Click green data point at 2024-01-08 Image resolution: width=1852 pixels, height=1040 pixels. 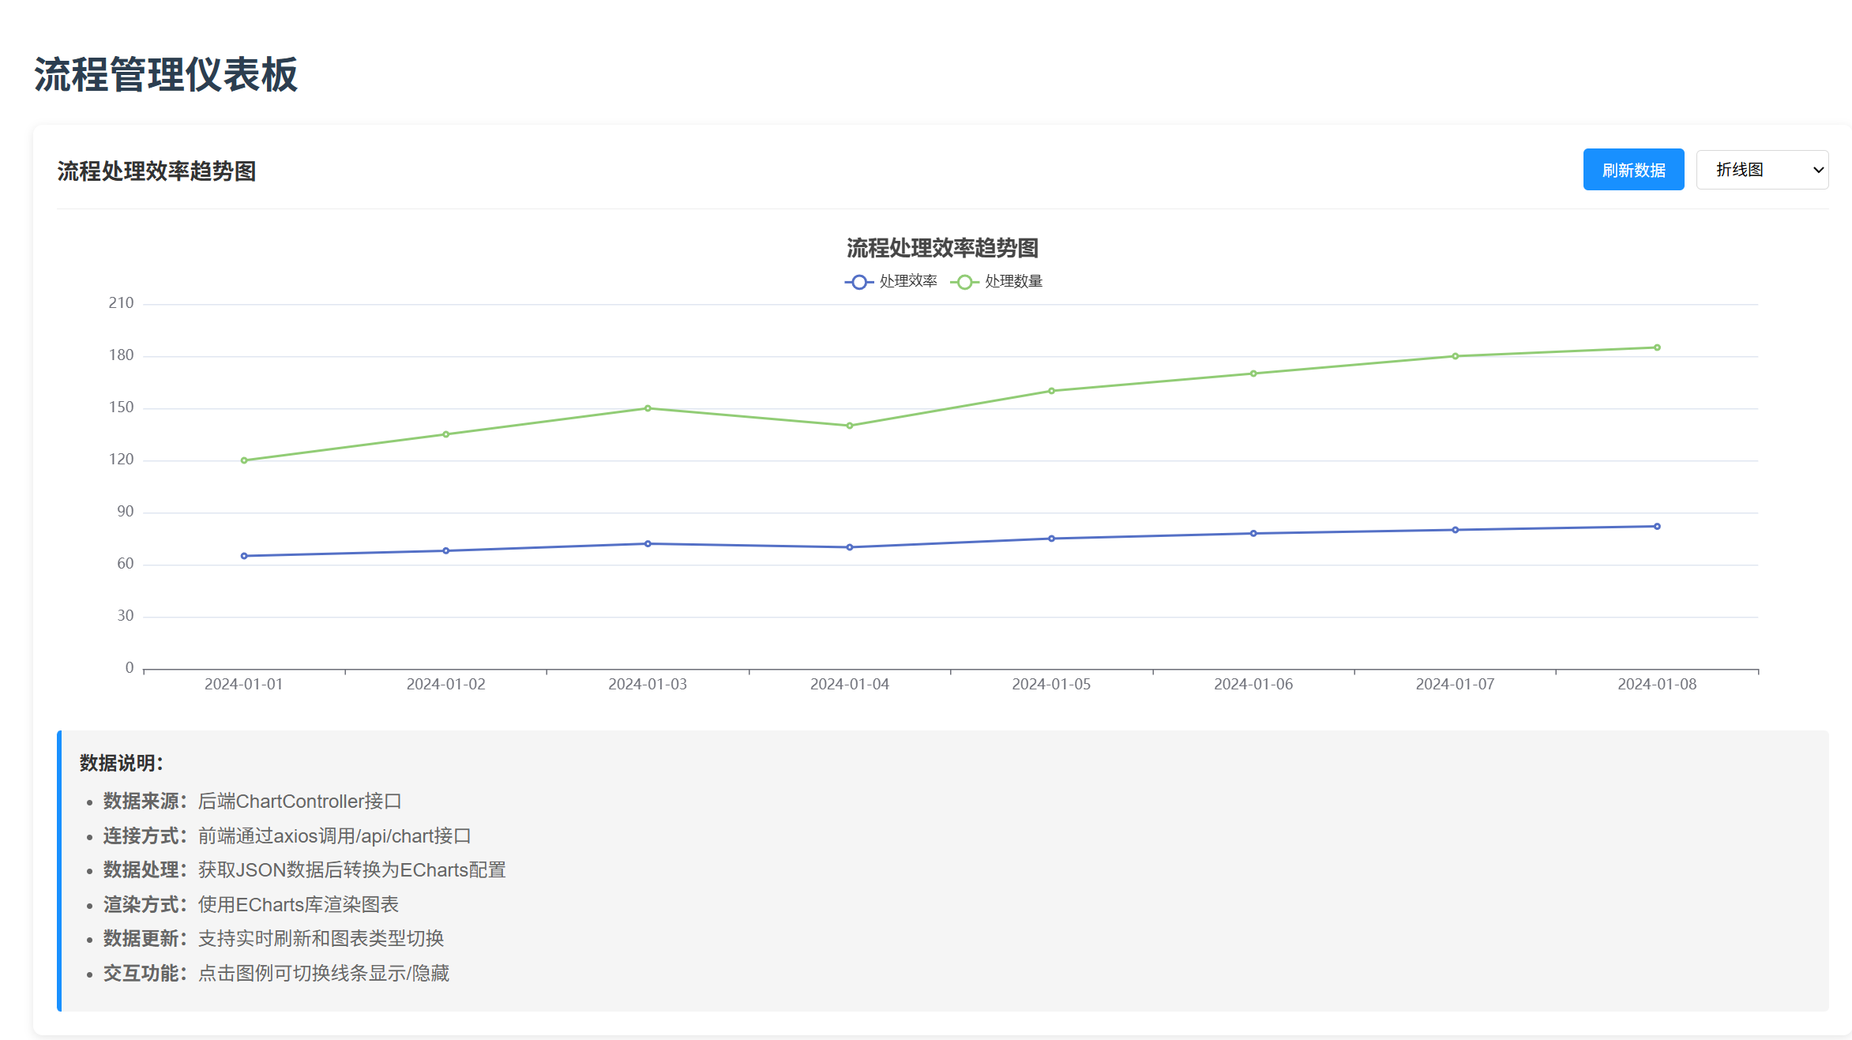(x=1657, y=347)
